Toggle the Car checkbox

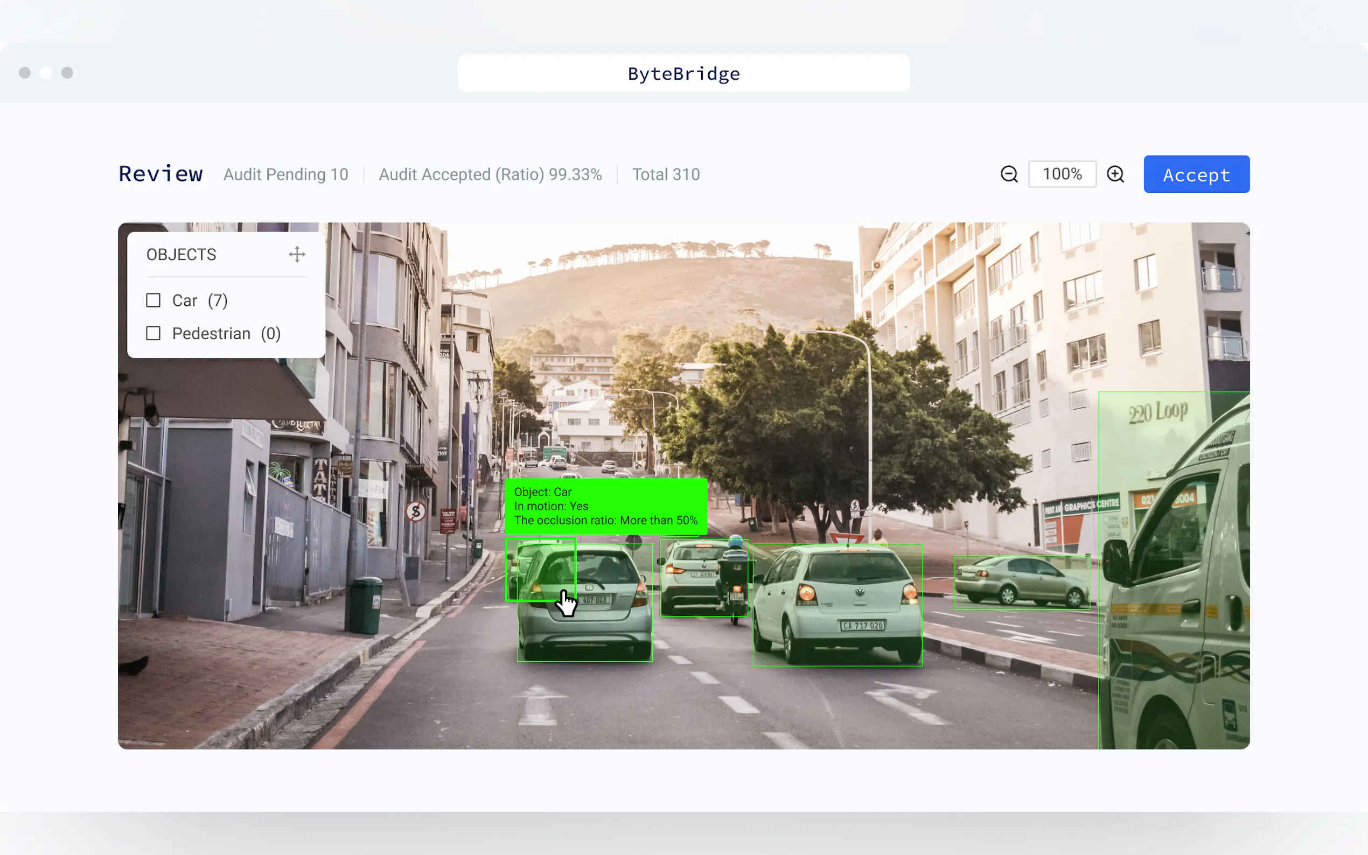pos(153,300)
